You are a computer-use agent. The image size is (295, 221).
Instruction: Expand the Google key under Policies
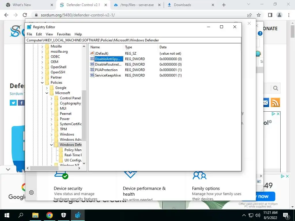tap(47, 88)
